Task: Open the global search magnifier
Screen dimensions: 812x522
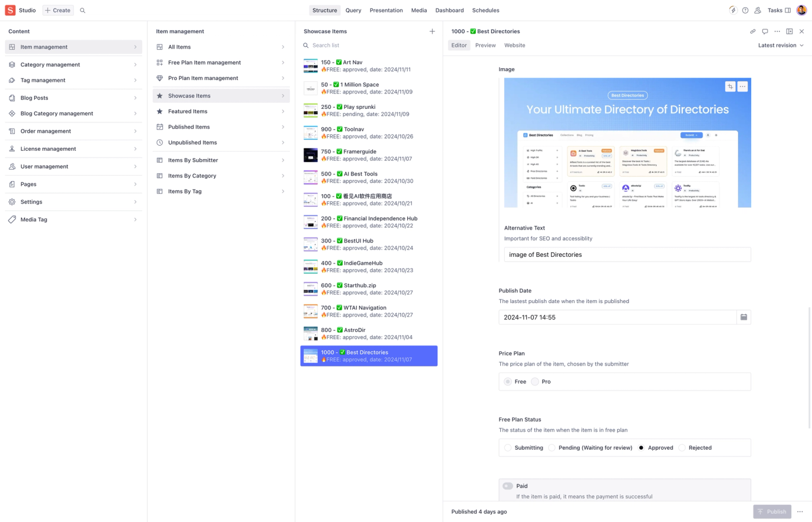Action: pos(82,10)
